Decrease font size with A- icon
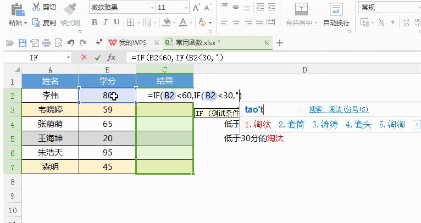The image size is (421, 223). [x=208, y=8]
